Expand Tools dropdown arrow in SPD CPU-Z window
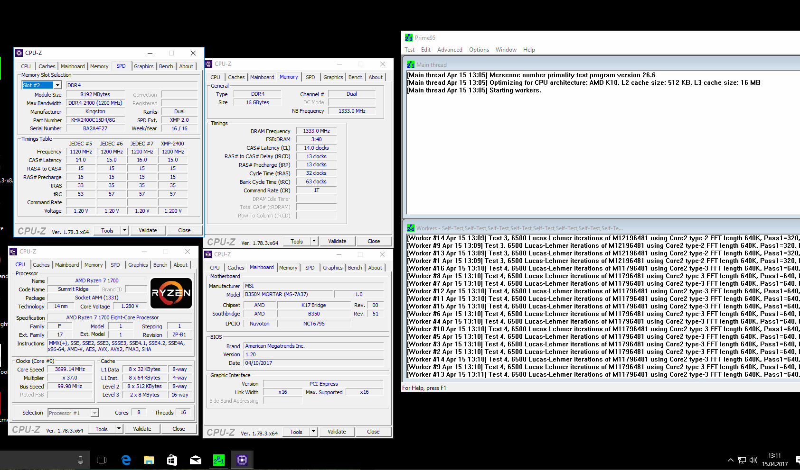The width and height of the screenshot is (800, 470). point(124,230)
